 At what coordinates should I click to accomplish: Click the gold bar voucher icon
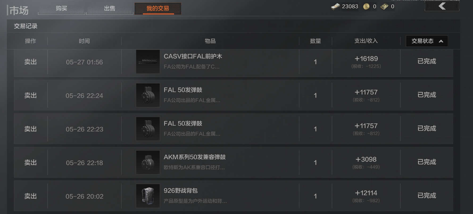(x=384, y=7)
